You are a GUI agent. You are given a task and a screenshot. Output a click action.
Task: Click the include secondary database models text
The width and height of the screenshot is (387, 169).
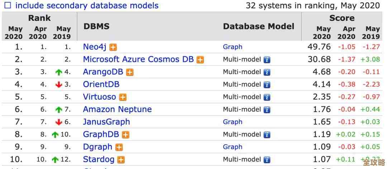[87, 5]
